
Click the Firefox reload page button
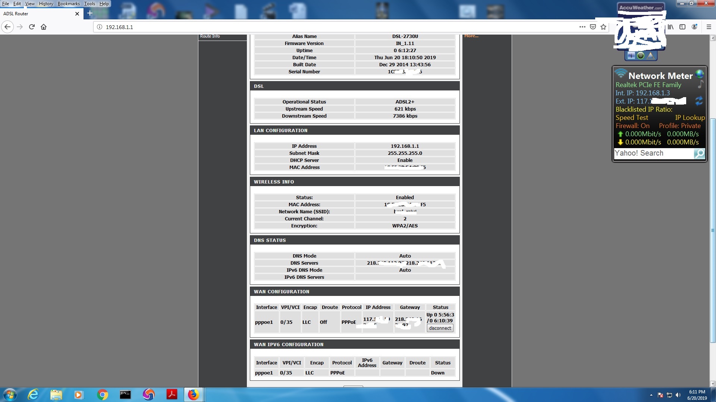[32, 27]
